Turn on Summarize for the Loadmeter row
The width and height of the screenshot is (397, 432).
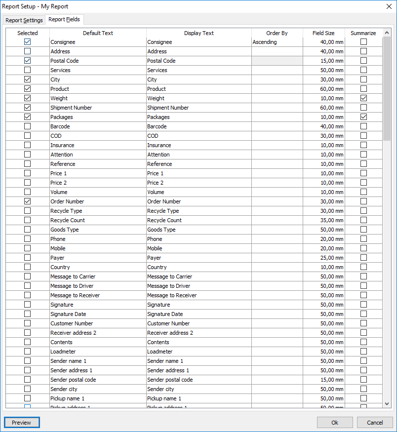363,352
